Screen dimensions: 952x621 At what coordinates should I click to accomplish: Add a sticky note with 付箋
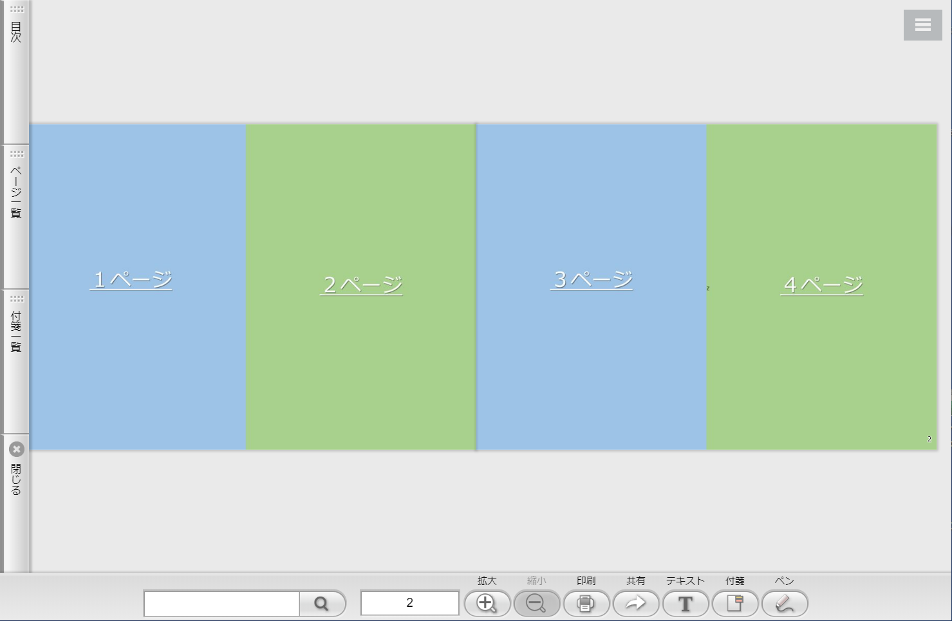click(735, 603)
